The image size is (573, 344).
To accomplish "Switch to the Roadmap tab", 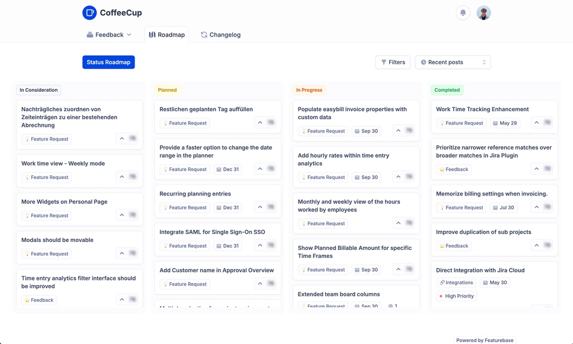I will 167,35.
